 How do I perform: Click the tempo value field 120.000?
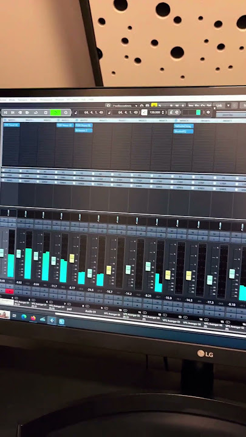[155, 112]
